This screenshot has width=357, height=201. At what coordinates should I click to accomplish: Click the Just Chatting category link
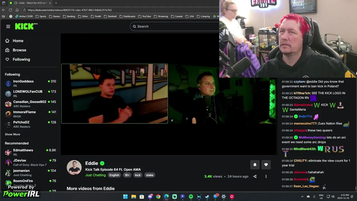(x=95, y=175)
